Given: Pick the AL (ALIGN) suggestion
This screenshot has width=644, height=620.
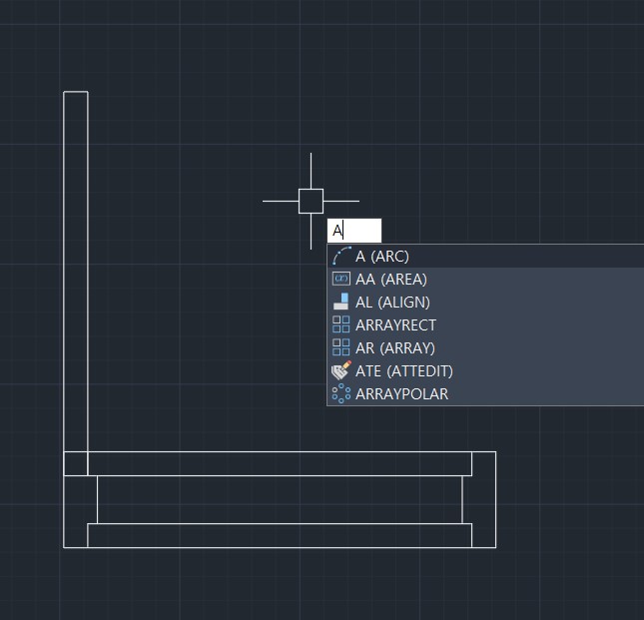Looking at the screenshot, I should (485, 303).
